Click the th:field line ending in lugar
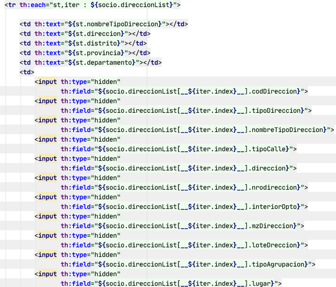Screen dimensions: 336x287 [171, 283]
